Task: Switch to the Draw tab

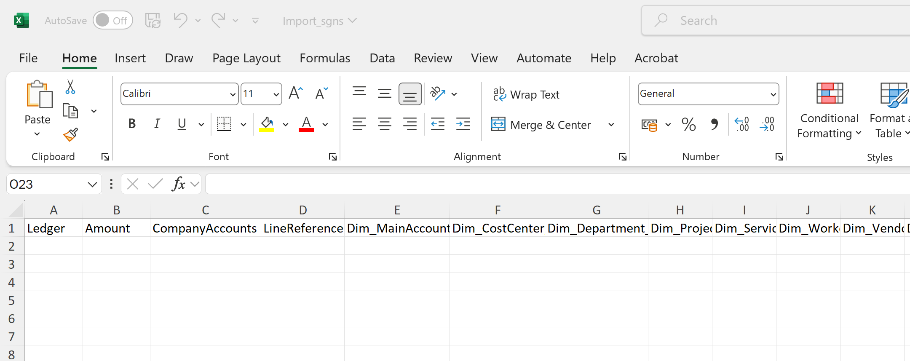Action: coord(179,58)
